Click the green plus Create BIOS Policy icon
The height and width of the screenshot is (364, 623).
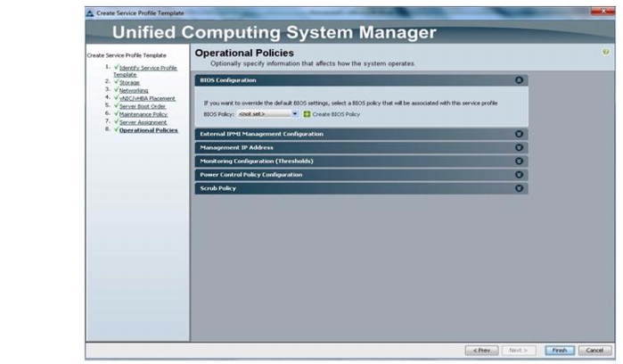(x=307, y=114)
